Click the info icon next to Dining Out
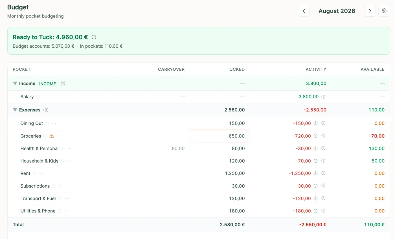Image resolution: width=395 pixels, height=239 pixels. click(47, 123)
